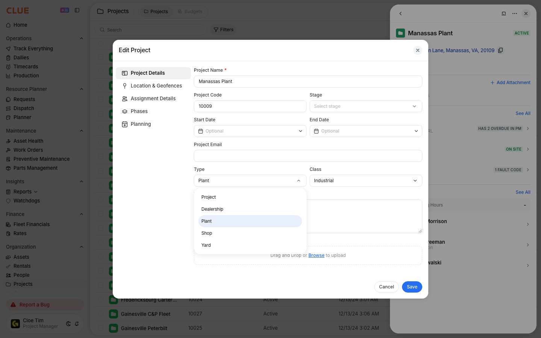Screen dimensions: 541x338
Task: Open fullscreen icon in side panel
Action: pyautogui.click(x=504, y=14)
